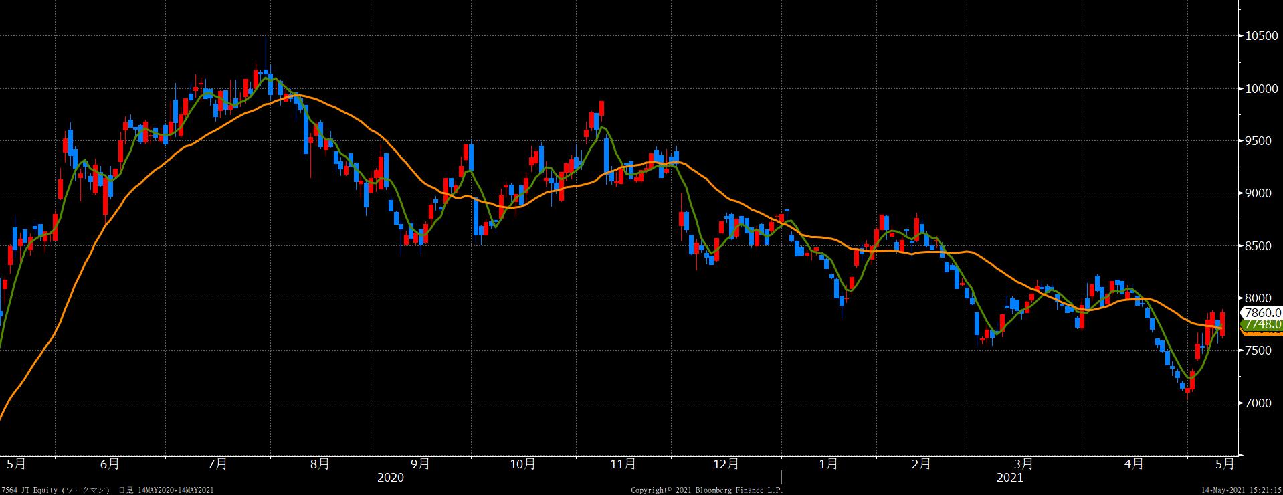
Task: Click the 3月 time axis label
Action: 1023,464
